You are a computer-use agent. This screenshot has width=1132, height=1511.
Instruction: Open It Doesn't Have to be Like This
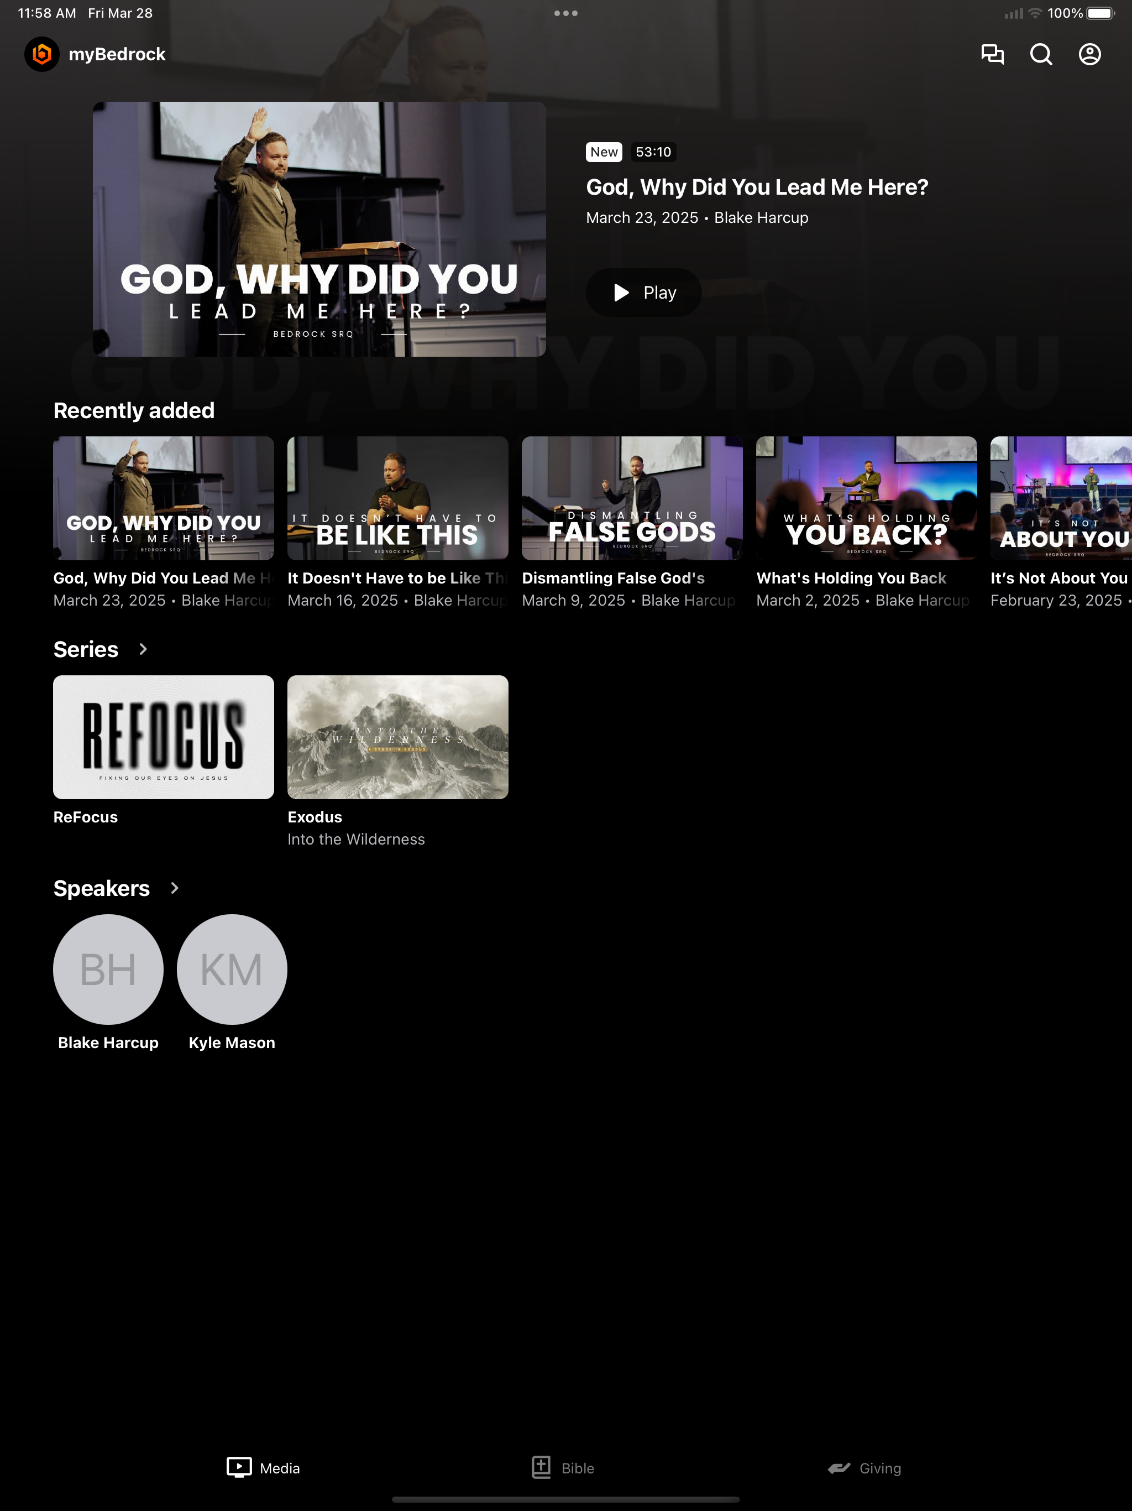[x=397, y=498]
